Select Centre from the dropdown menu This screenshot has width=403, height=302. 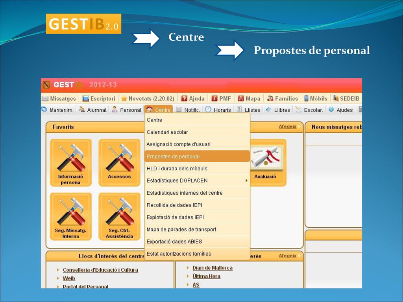coord(198,120)
